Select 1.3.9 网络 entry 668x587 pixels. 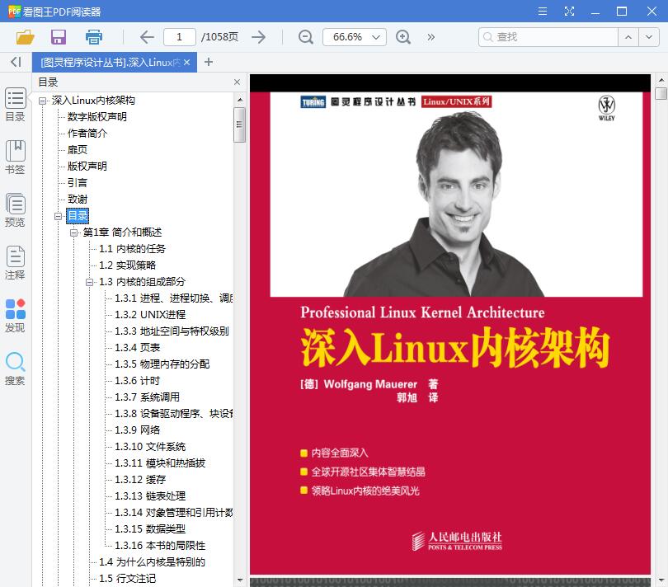click(x=137, y=430)
